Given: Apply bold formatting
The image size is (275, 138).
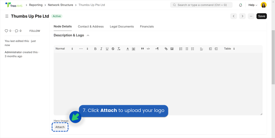Looking at the screenshot, I should [x=95, y=49].
